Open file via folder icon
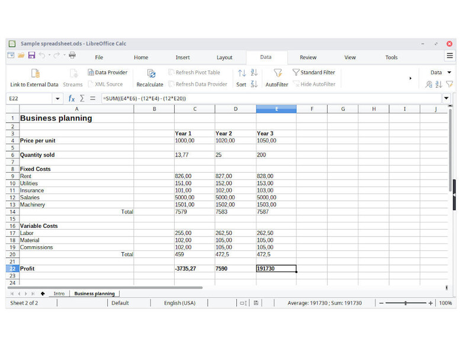Image resolution: width=462 pixels, height=347 pixels. (x=21, y=55)
